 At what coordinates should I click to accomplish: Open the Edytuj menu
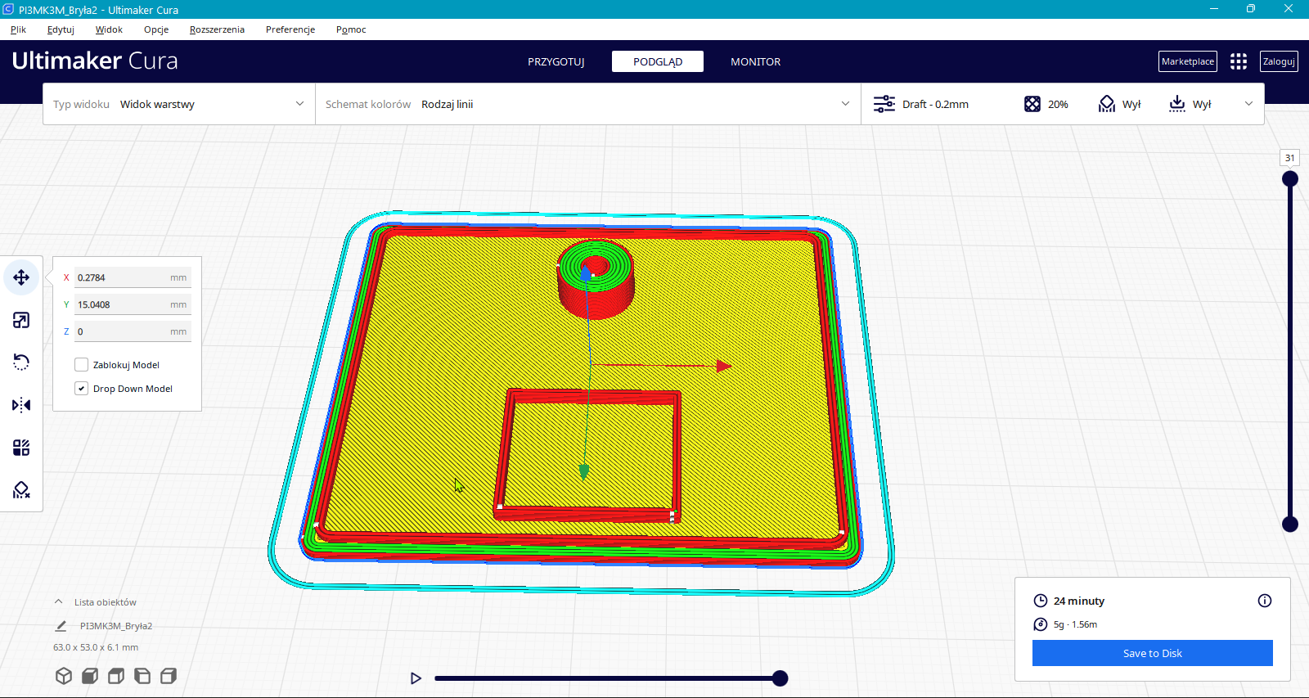(61, 29)
